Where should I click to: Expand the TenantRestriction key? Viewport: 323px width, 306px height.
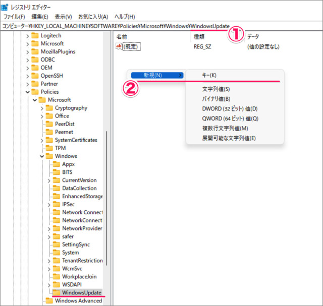tap(49, 261)
